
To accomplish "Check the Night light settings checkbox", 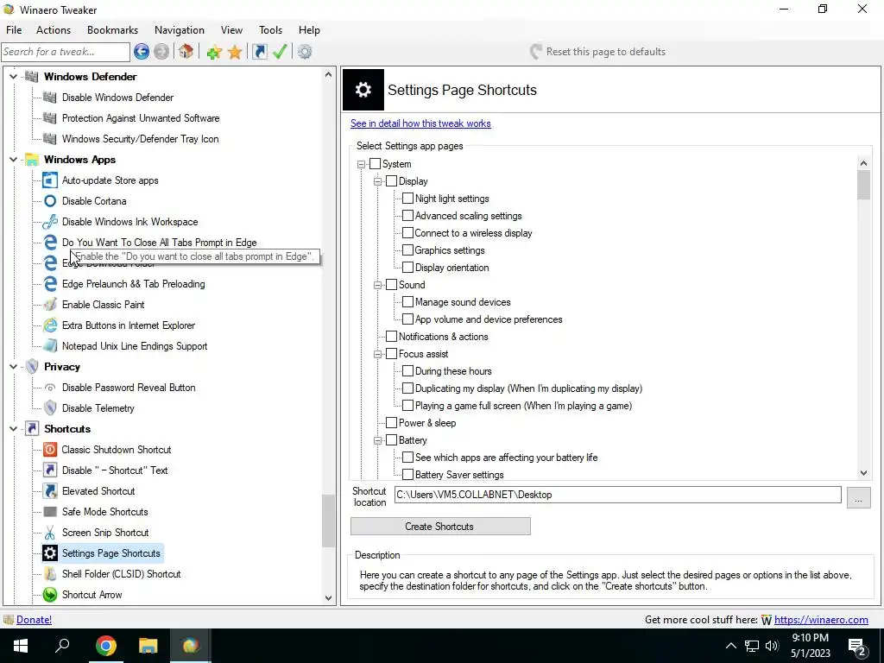I will click(x=407, y=199).
